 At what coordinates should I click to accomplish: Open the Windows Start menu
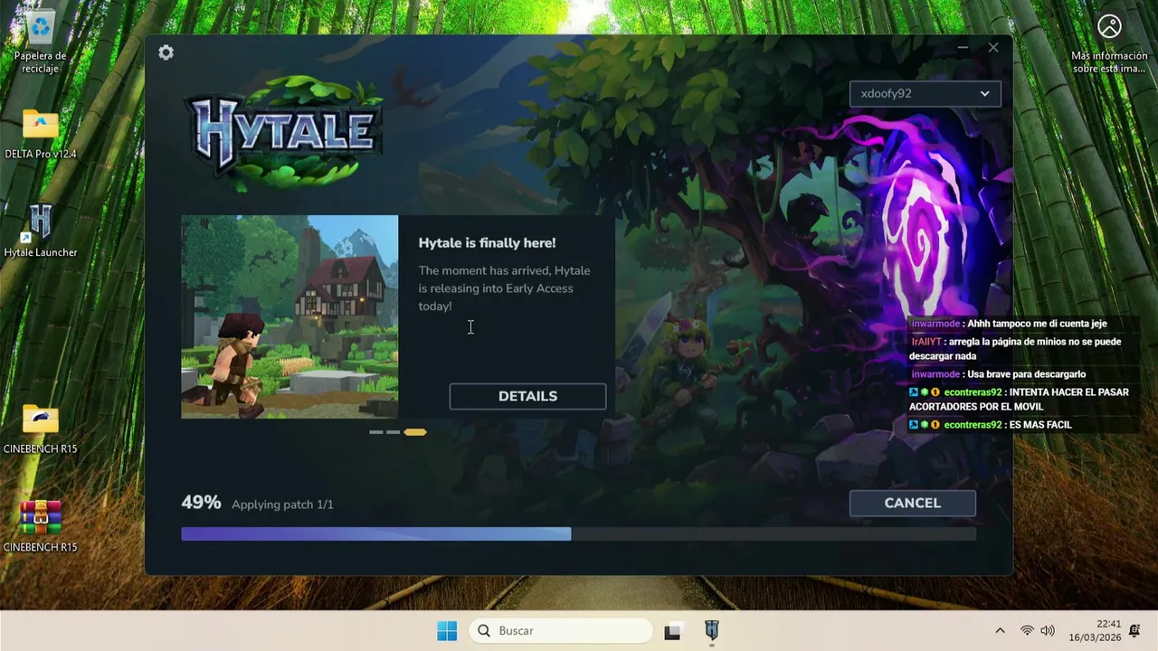447,631
